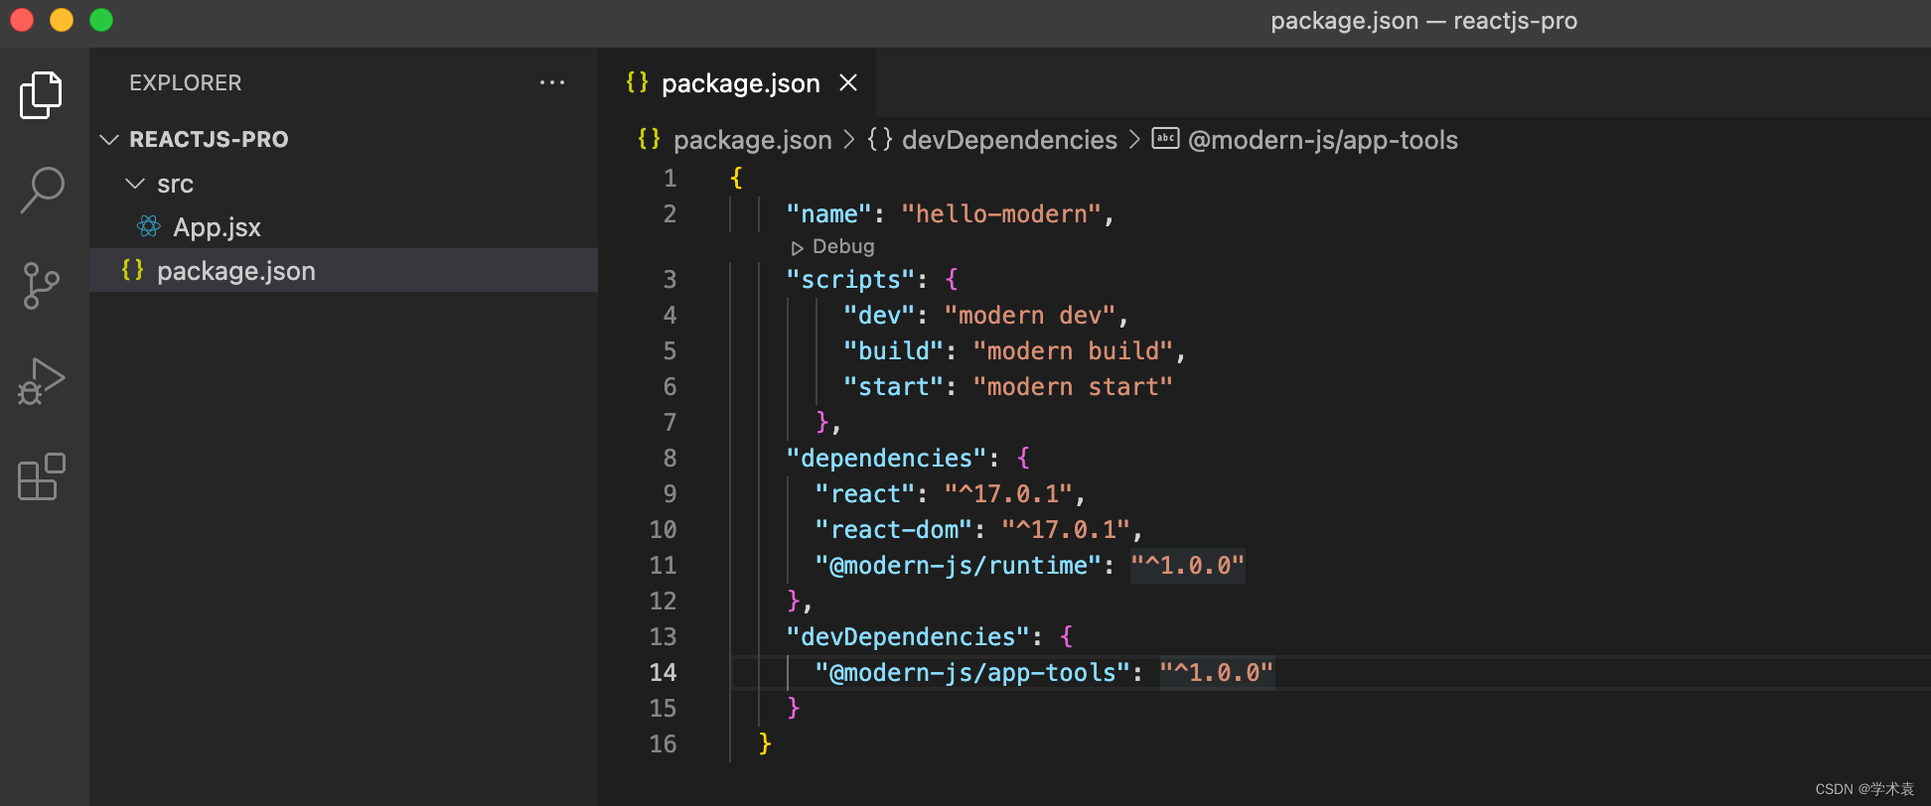The width and height of the screenshot is (1931, 806).
Task: Click the JSON braces icon on package.json tab
Action: point(637,82)
